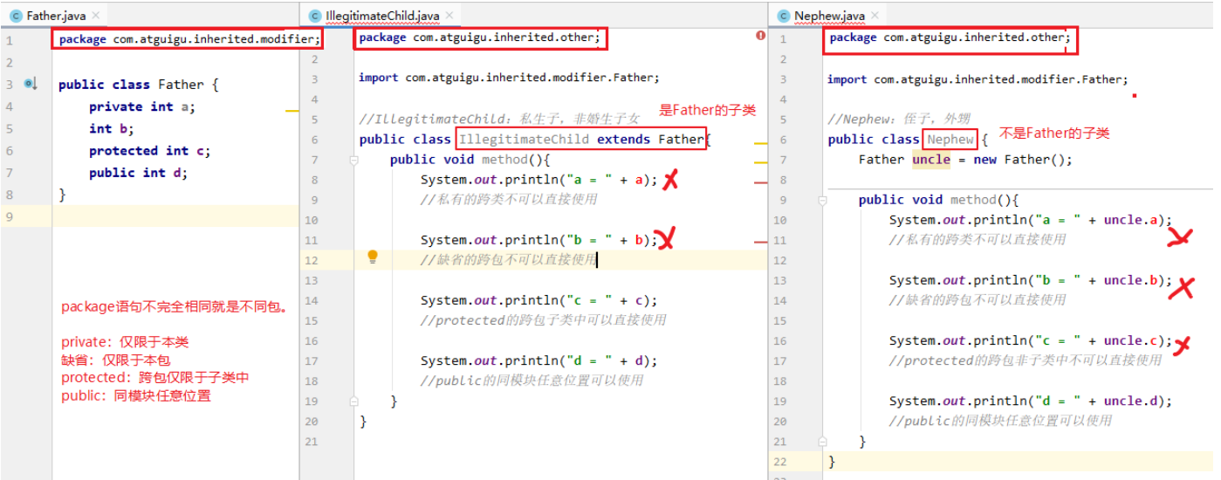This screenshot has height=480, width=1221.
Task: Click the class icon on Nephew.java tab
Action: [x=783, y=16]
